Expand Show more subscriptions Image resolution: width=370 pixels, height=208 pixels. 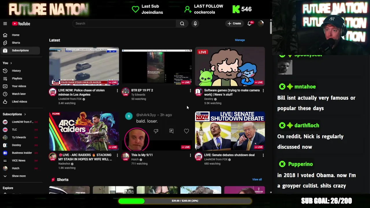[19, 176]
